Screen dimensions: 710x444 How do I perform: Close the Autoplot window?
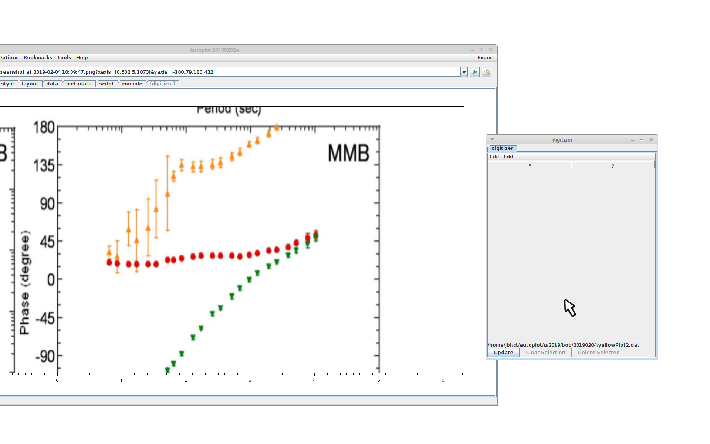(x=491, y=50)
